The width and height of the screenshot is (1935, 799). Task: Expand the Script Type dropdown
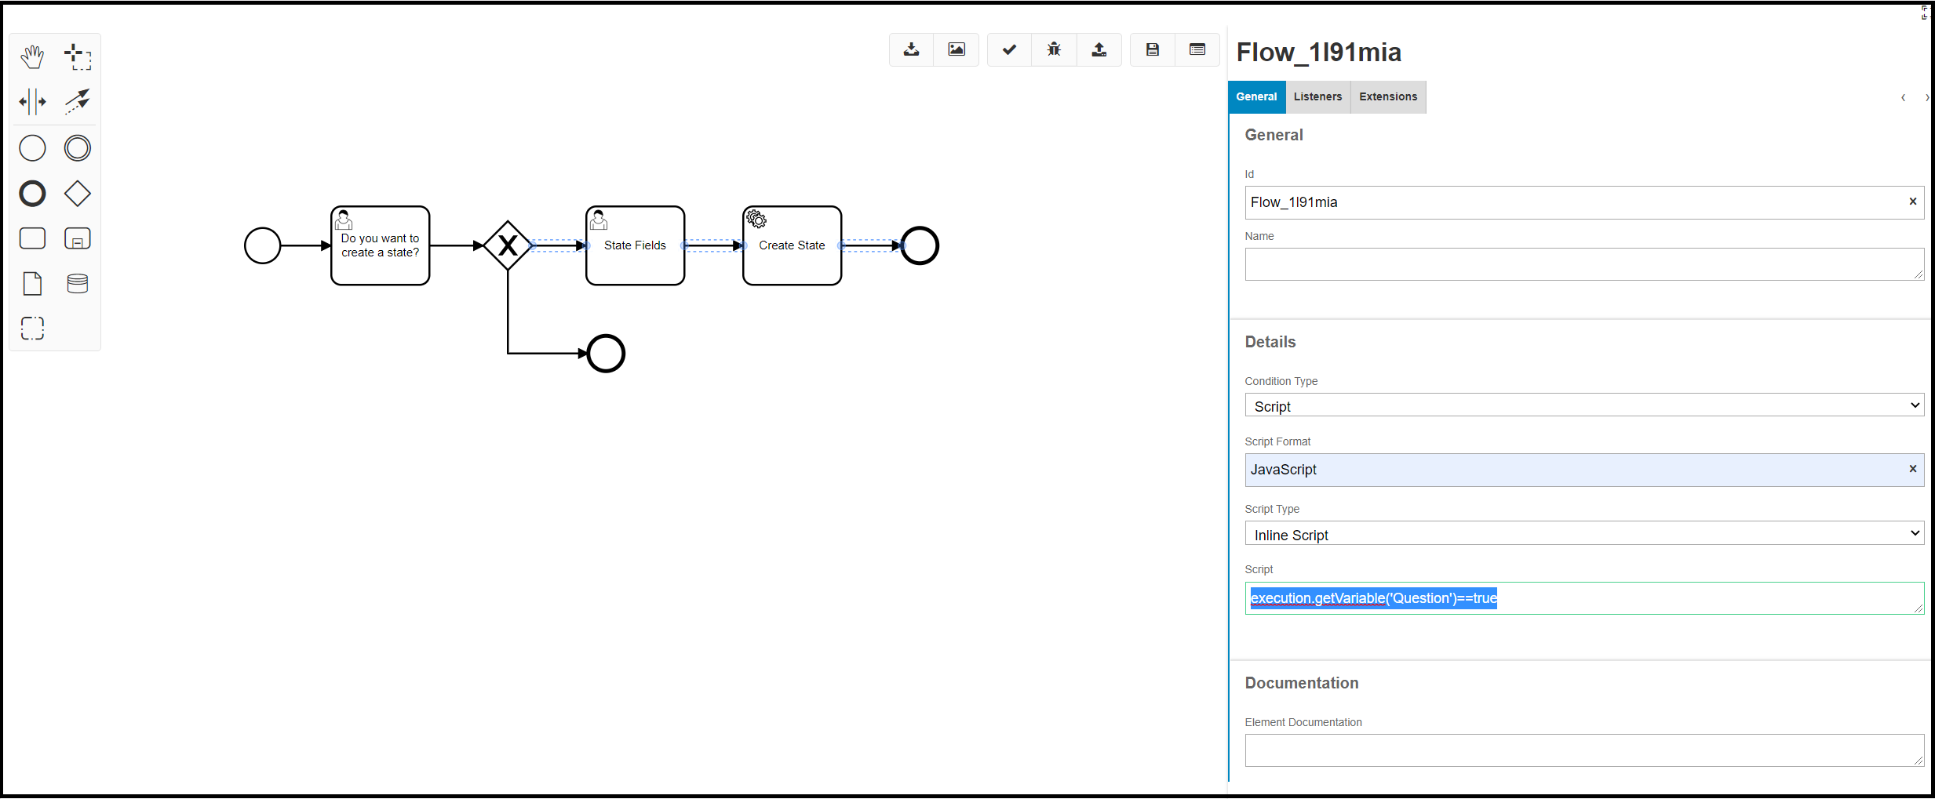[x=1583, y=534]
